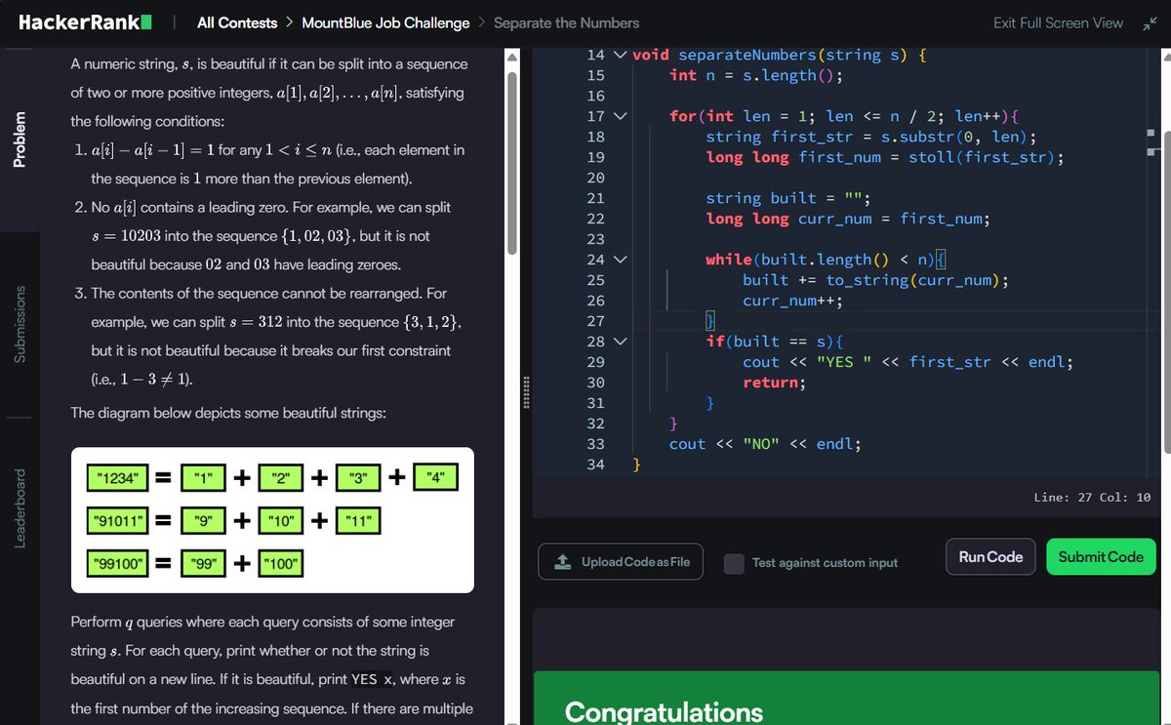This screenshot has width=1171, height=725.
Task: Click the "91011" box in the diagram
Action: (118, 521)
